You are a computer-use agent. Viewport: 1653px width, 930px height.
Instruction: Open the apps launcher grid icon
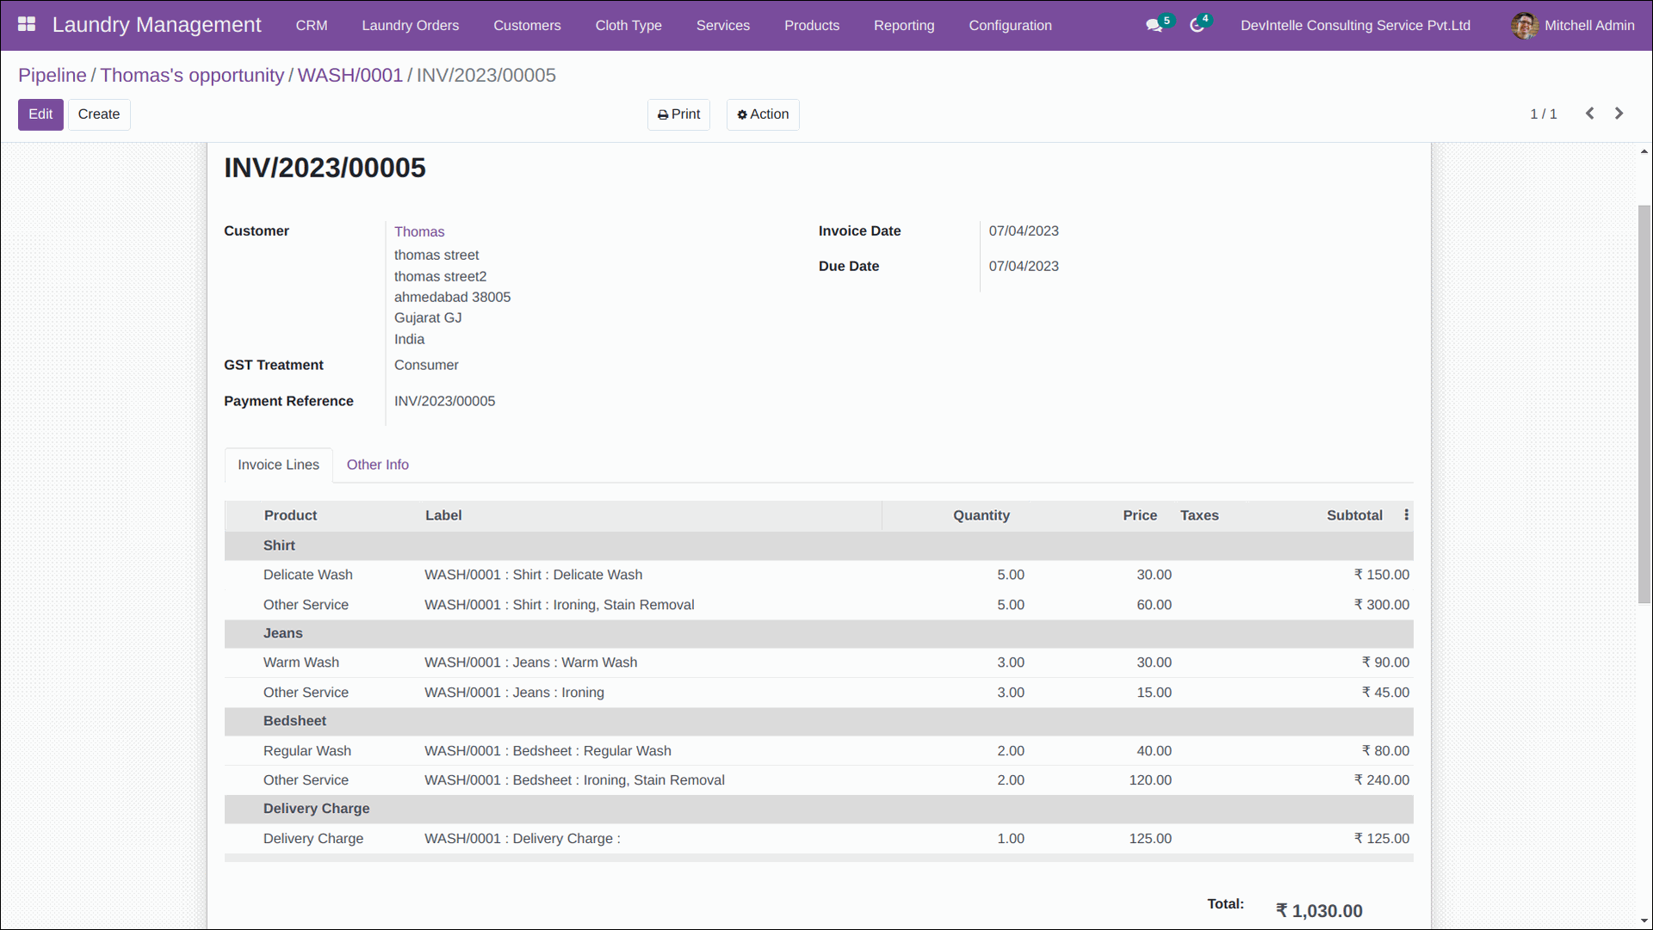(x=26, y=25)
